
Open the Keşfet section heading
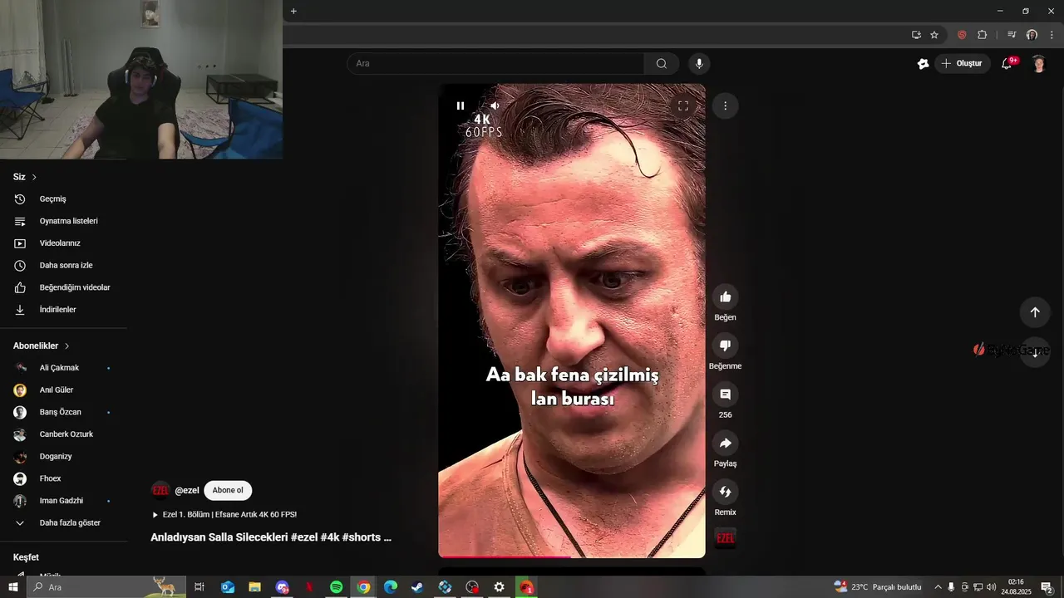[26, 557]
